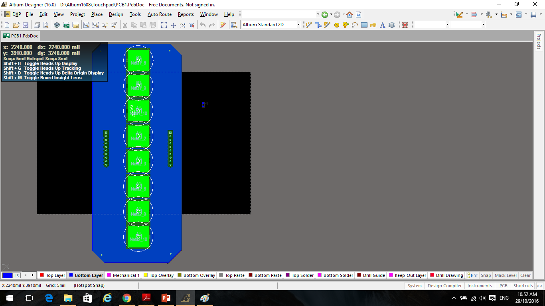Choose the Place String text tool

coord(382,25)
